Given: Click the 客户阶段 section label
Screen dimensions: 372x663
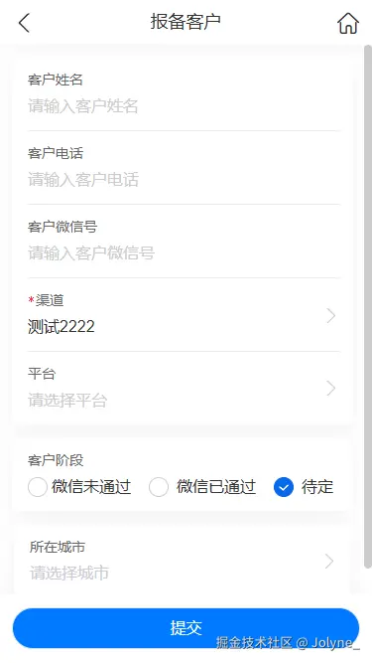Looking at the screenshot, I should coord(56,460).
